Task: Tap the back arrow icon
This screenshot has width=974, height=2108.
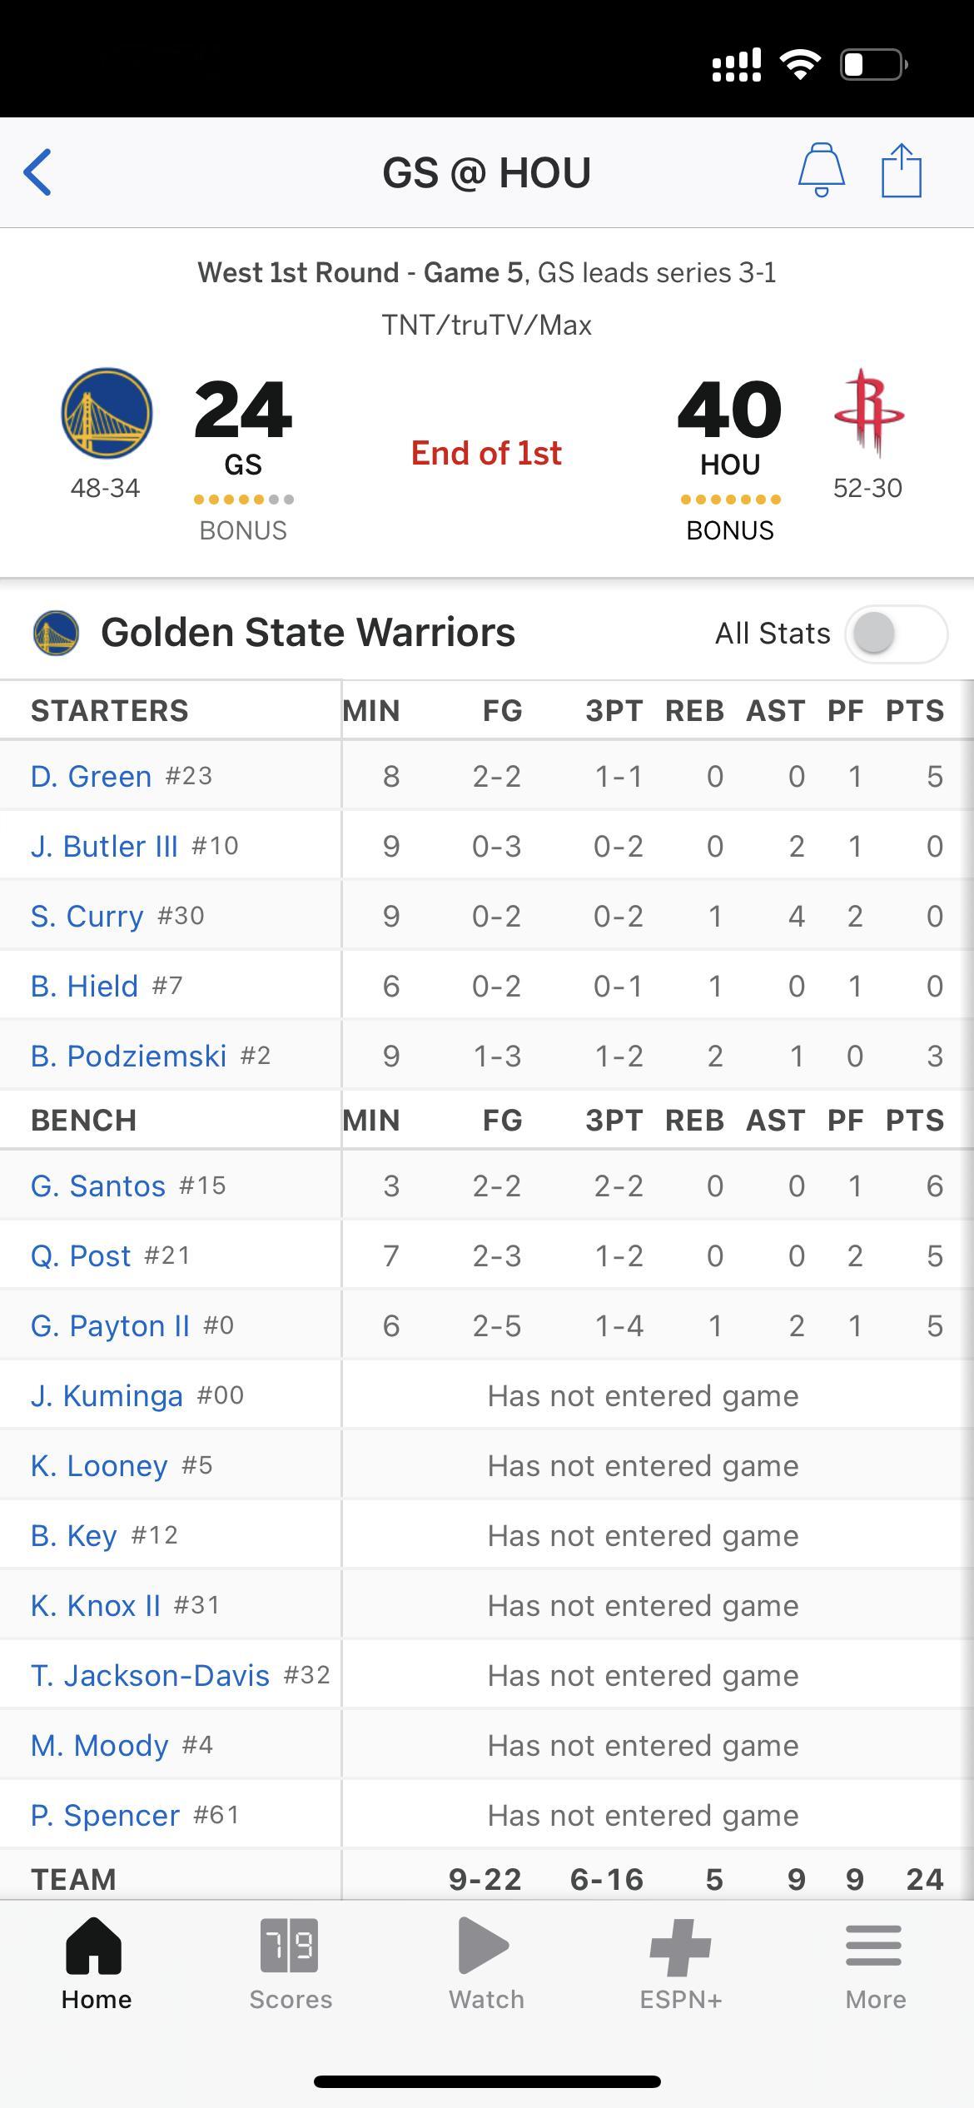Action: [x=38, y=172]
